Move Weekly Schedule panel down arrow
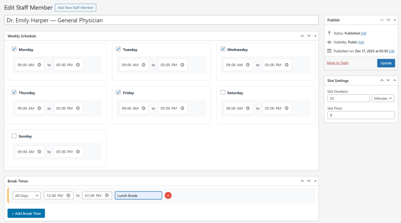 pyautogui.click(x=309, y=36)
